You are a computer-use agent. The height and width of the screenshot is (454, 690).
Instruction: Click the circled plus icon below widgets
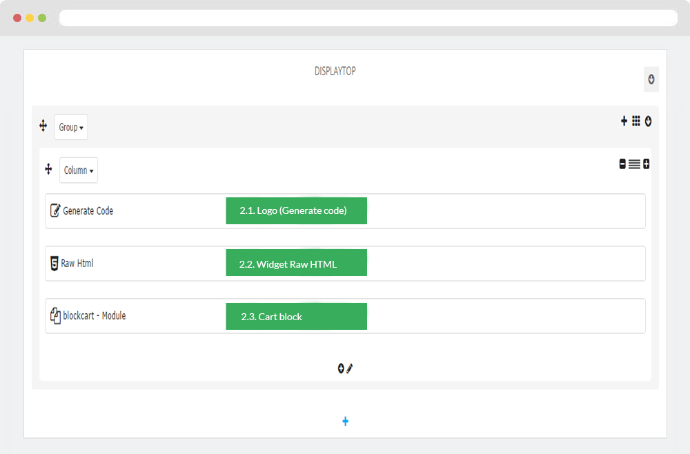(341, 368)
